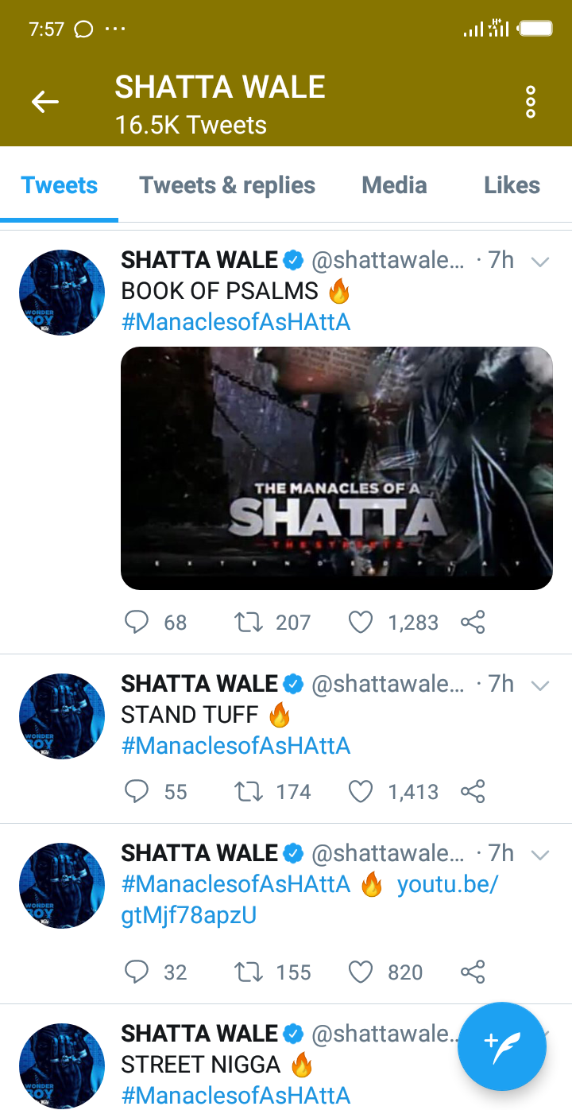Viewport: 572px width, 1110px height.
Task: Open #ManaclesofAsHAttA hashtag under STAND TUFF
Action: [x=236, y=746]
